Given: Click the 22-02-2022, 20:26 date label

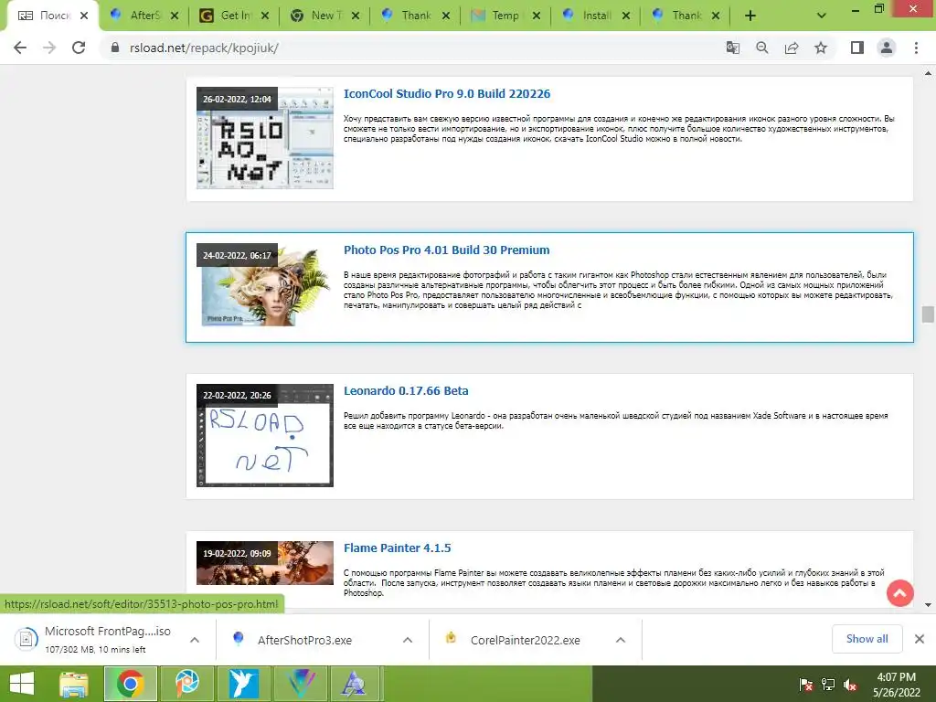Looking at the screenshot, I should 237,395.
